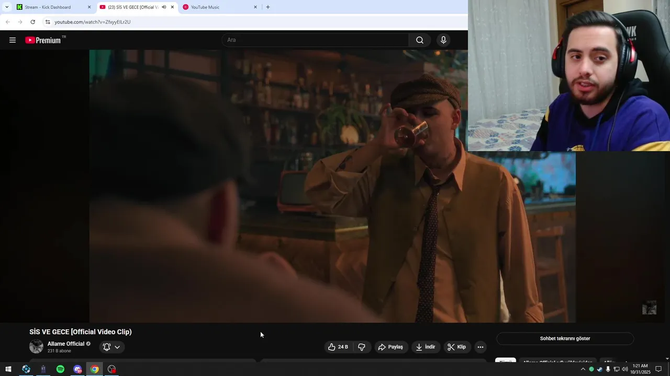Show chat replay with 'Sohbet tekrarını göster'
This screenshot has width=670, height=376.
pos(565,338)
